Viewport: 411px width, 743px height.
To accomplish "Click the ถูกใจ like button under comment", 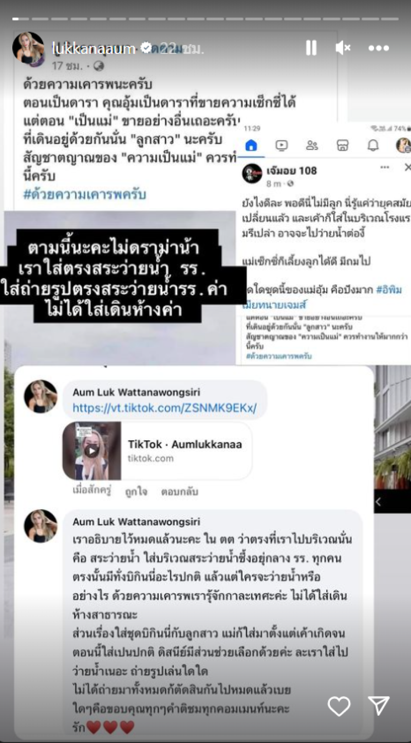I will (136, 492).
